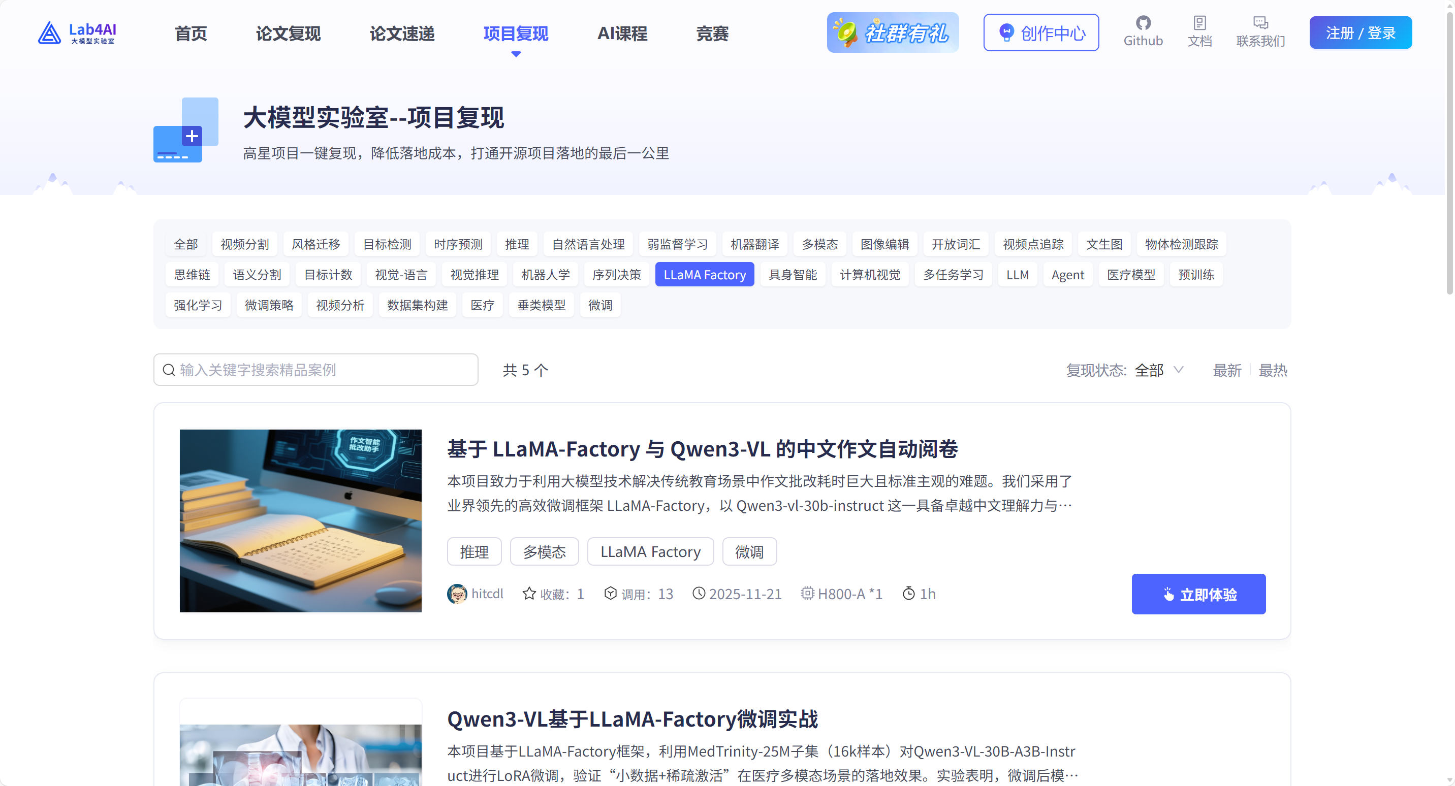Select the 目标检测 filter tag
1455x786 pixels.
point(387,244)
